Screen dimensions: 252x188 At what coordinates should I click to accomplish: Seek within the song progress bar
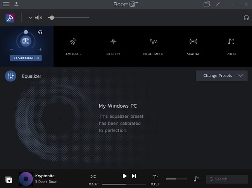[124, 184]
